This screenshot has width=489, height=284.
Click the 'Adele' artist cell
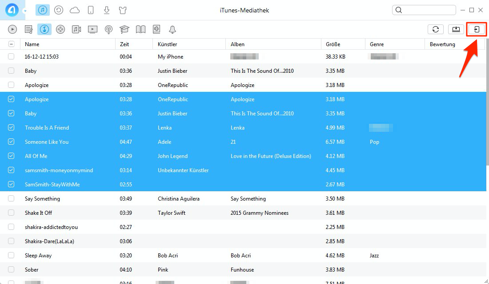(x=164, y=142)
